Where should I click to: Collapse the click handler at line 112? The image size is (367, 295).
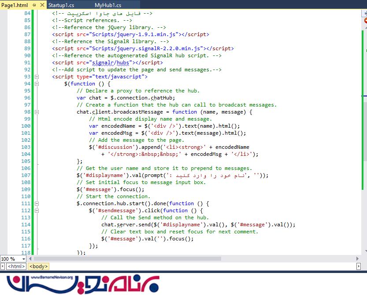(36, 210)
